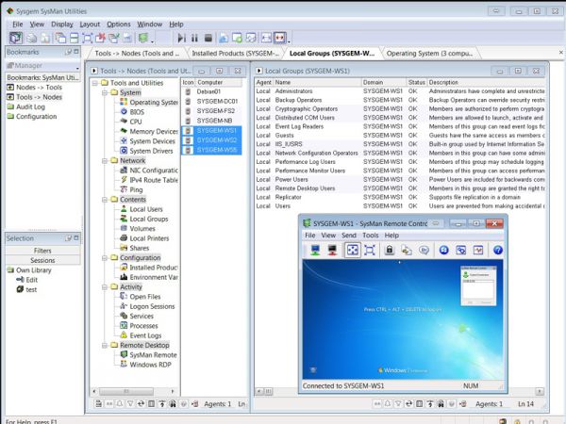Select the BIOS tool icon
The image size is (566, 424).
(x=124, y=112)
